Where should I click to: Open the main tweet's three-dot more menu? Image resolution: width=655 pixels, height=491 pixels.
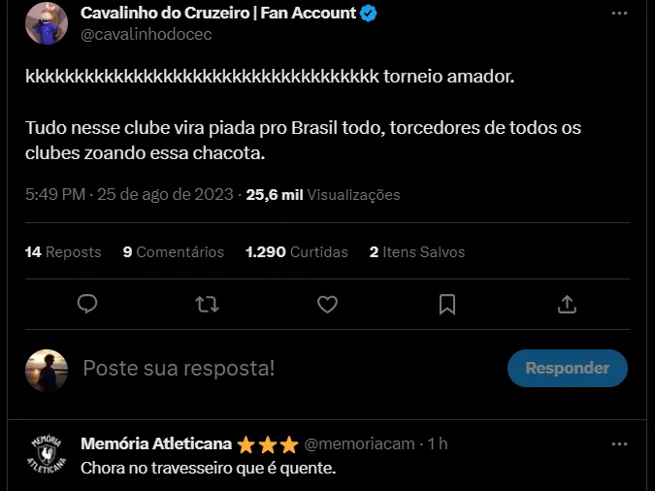pos(619,14)
